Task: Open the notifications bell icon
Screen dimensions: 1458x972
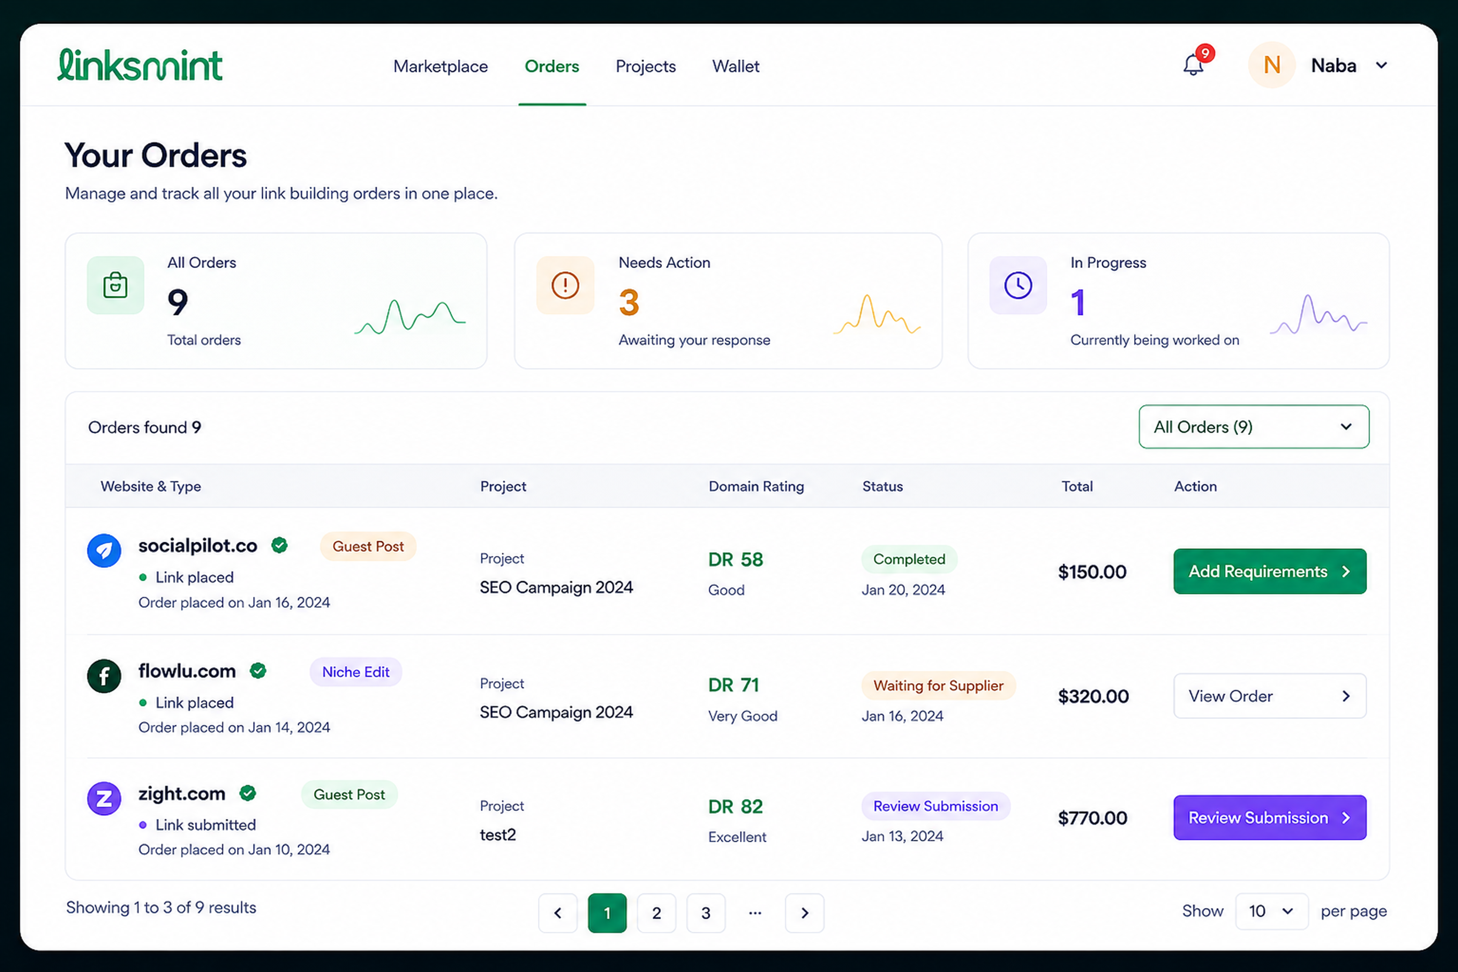Action: pos(1193,65)
